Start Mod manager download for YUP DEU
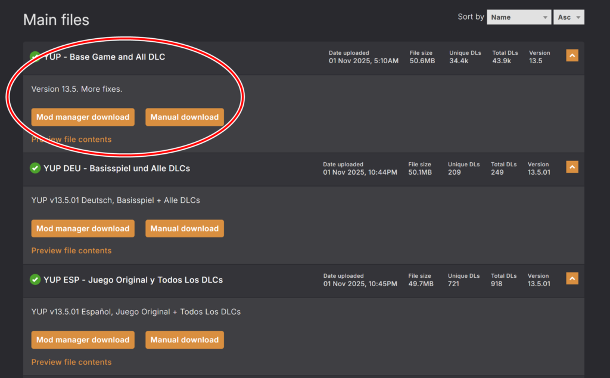The height and width of the screenshot is (378, 610). point(83,228)
